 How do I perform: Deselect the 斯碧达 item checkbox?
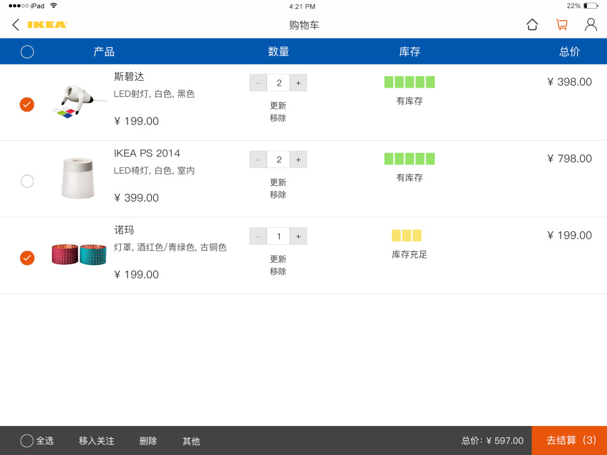(x=27, y=104)
